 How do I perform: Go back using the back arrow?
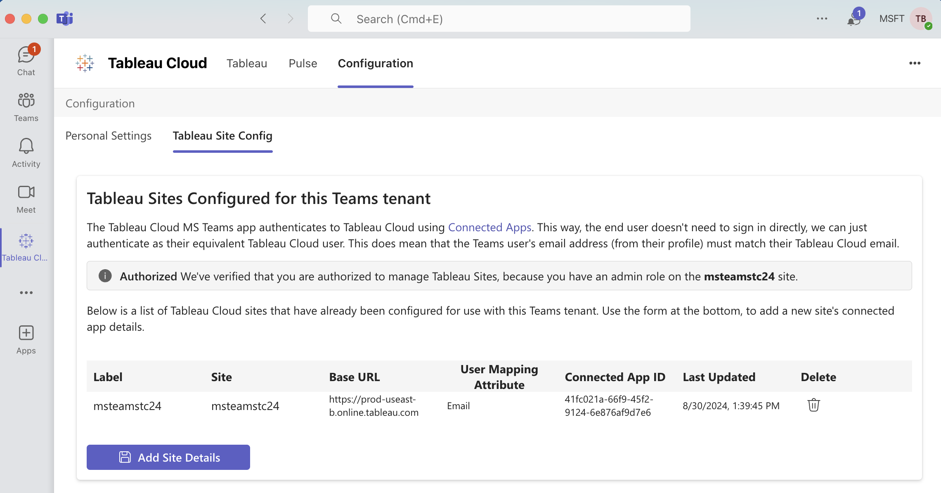coord(263,19)
